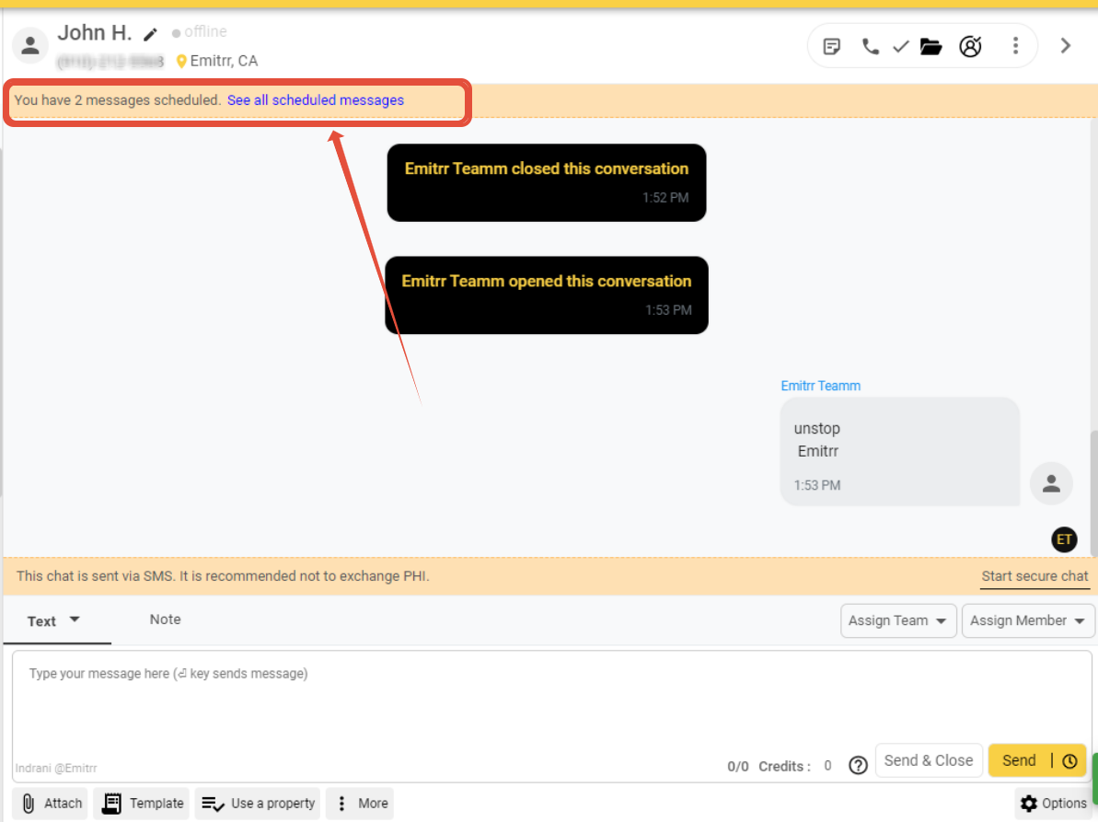Click the Indrani @Emitrr signature text

point(56,768)
